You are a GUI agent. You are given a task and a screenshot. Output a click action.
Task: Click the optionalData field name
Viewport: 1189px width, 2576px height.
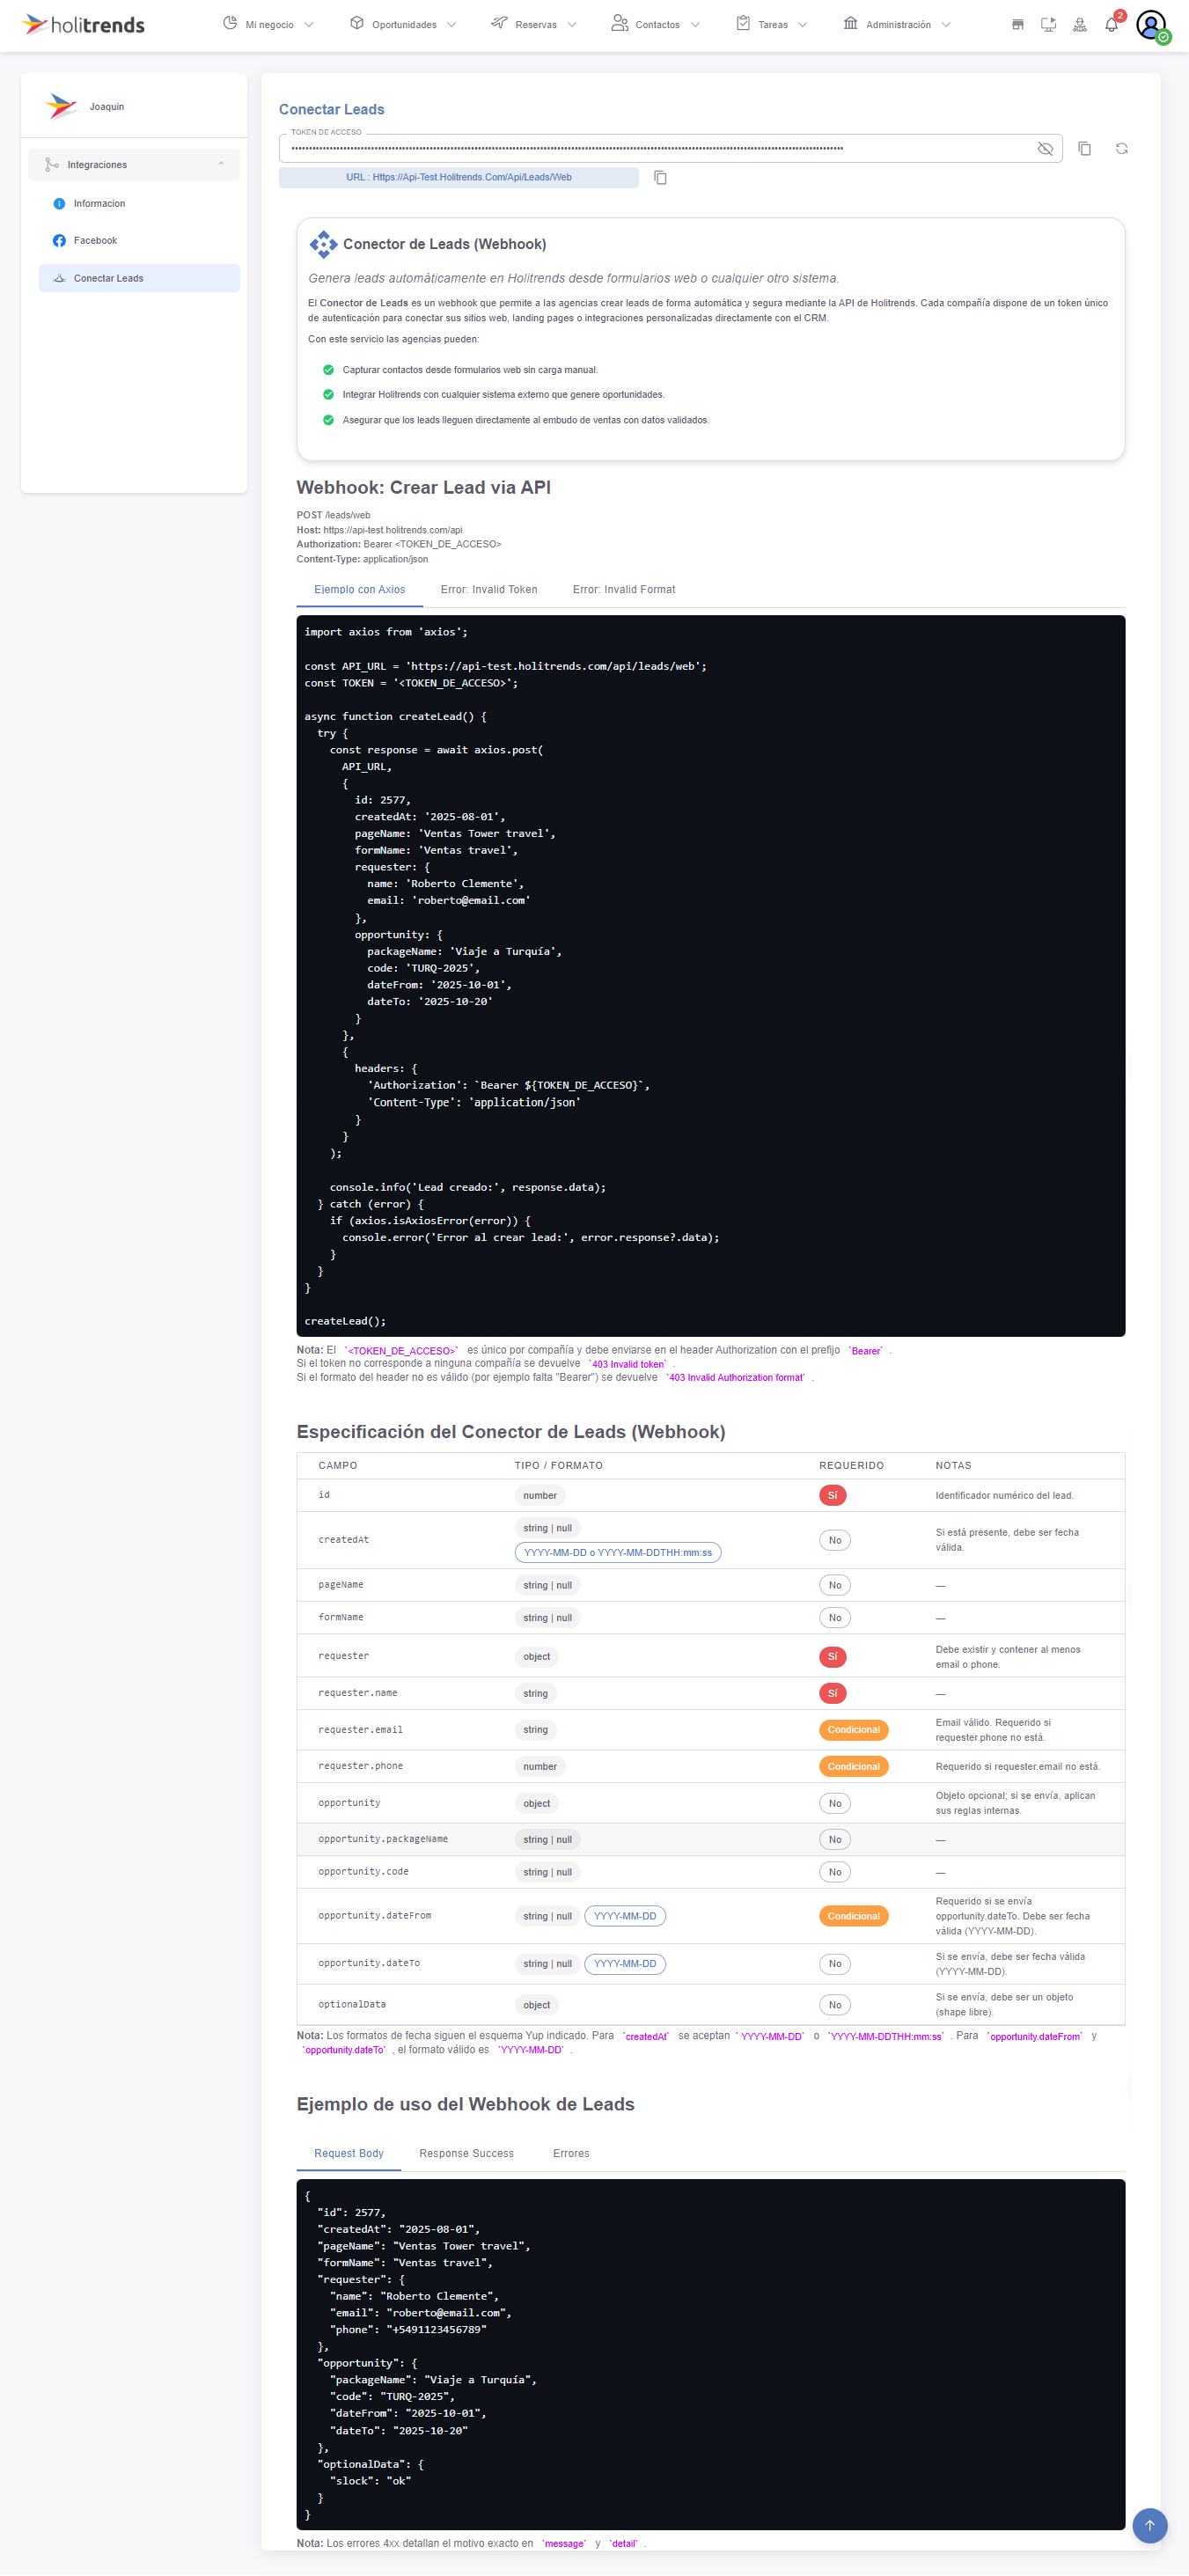coord(352,2004)
